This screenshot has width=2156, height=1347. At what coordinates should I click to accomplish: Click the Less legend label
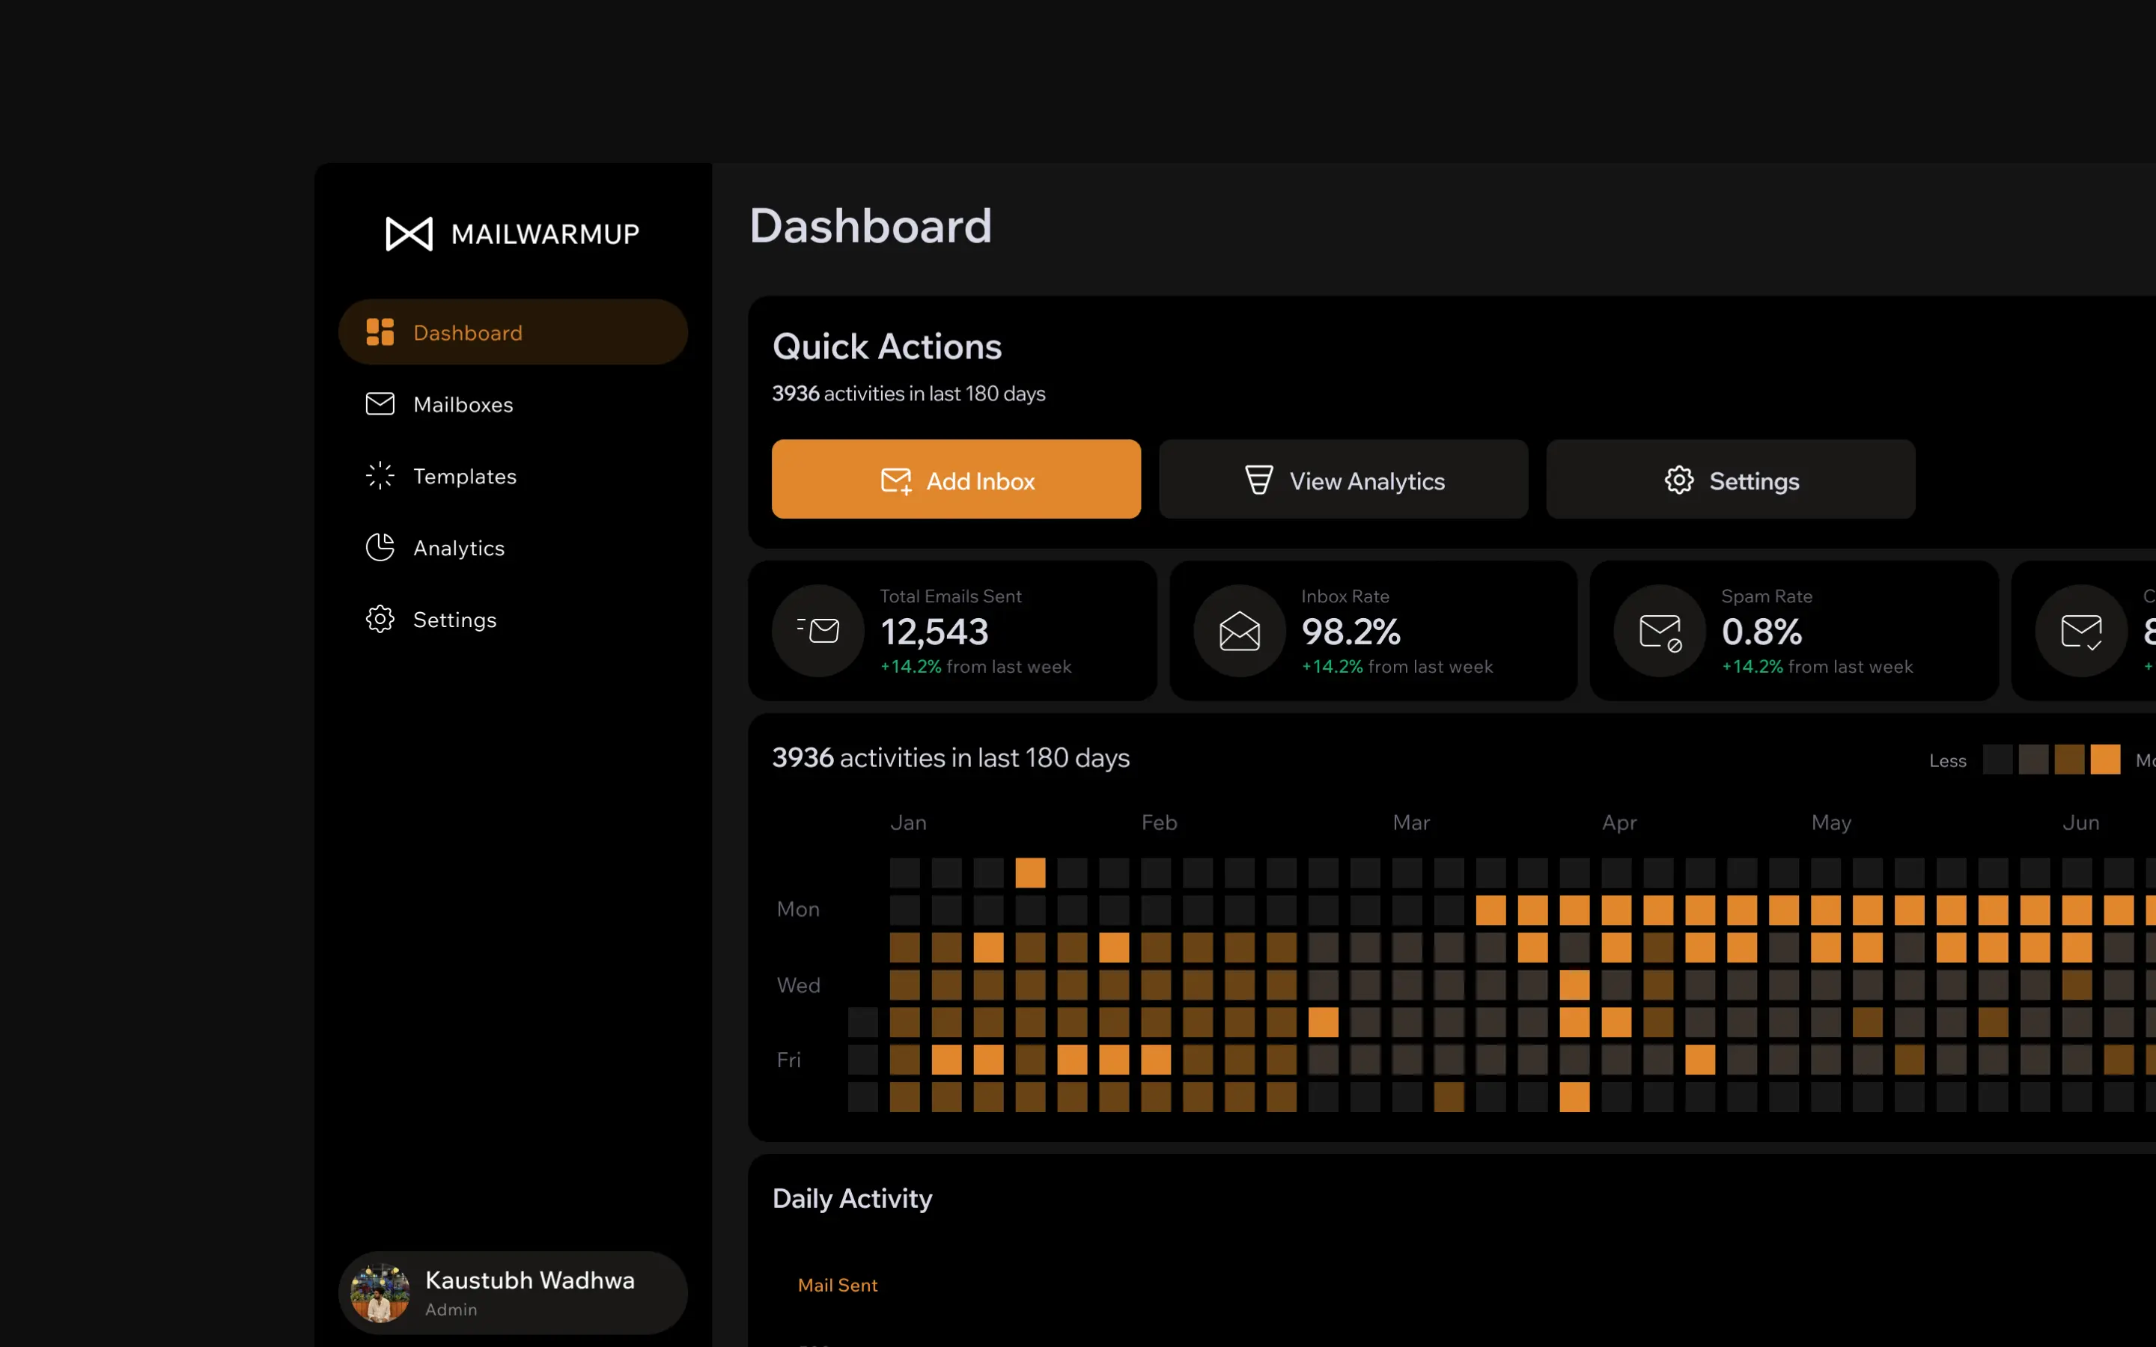tap(1948, 761)
